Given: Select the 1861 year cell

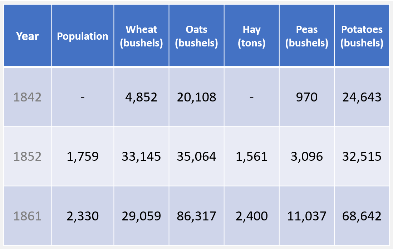Looking at the screenshot, I should (28, 216).
